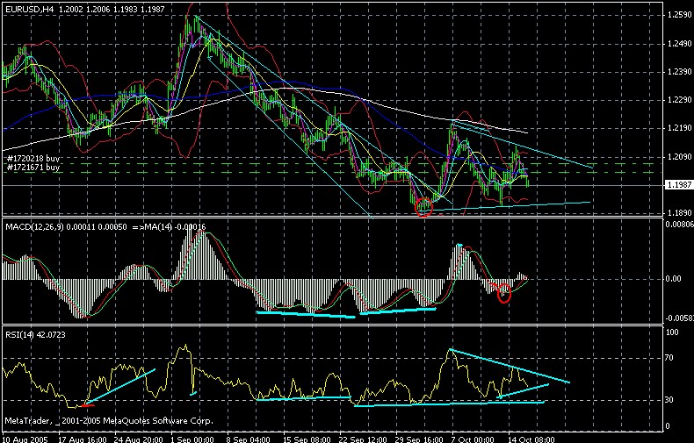Select the 1.2090 price axis label
694x443 pixels.
click(x=676, y=158)
